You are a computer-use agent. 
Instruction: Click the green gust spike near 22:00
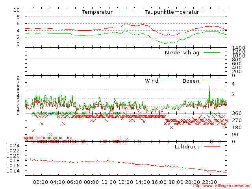click(x=209, y=92)
